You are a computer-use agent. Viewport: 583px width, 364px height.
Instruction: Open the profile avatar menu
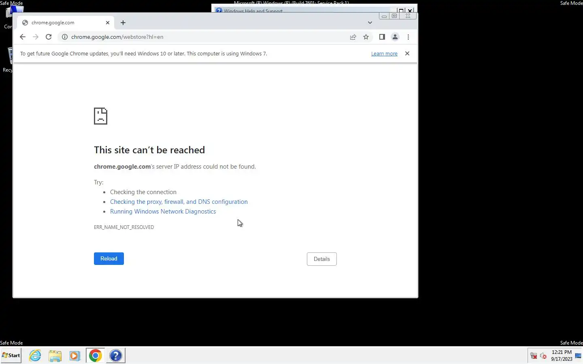click(395, 37)
